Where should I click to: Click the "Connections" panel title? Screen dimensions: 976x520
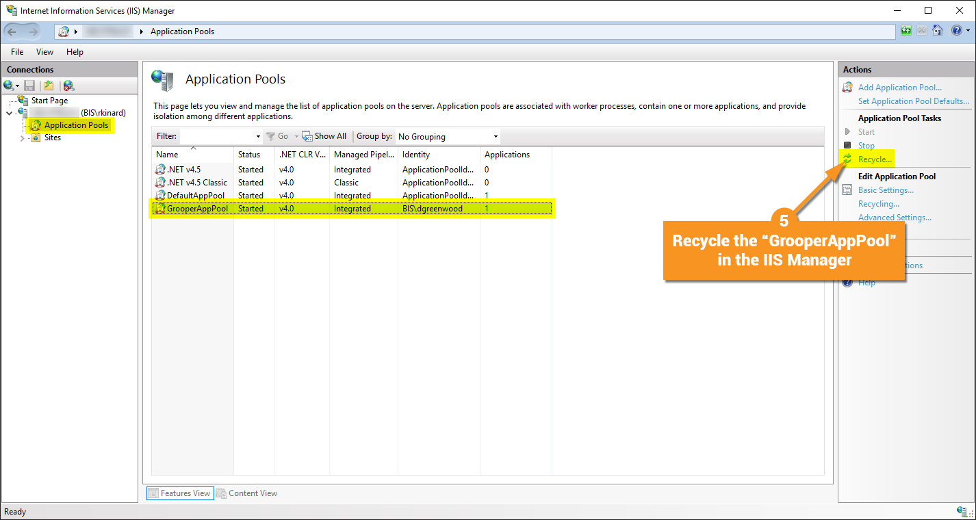[x=30, y=69]
